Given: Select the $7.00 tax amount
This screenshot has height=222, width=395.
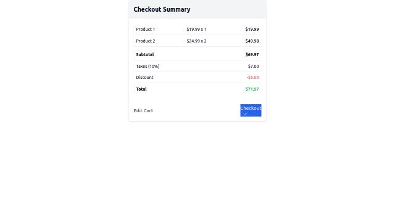Looking at the screenshot, I should pyautogui.click(x=253, y=66).
